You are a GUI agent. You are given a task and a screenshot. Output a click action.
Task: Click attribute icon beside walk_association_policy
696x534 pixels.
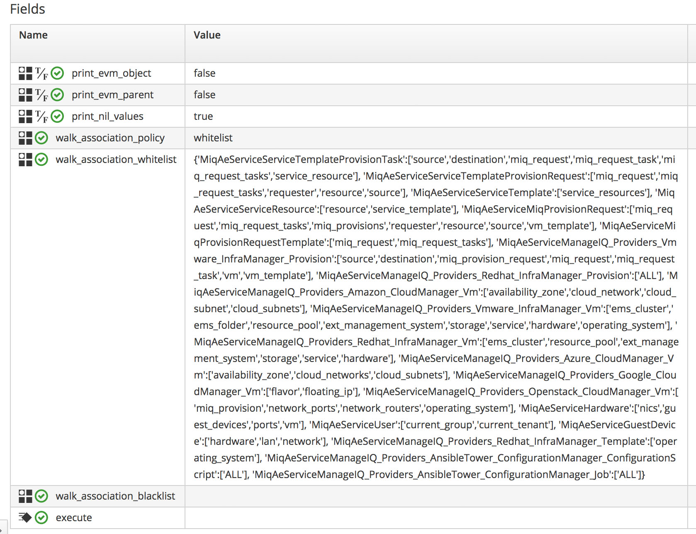pyautogui.click(x=25, y=138)
